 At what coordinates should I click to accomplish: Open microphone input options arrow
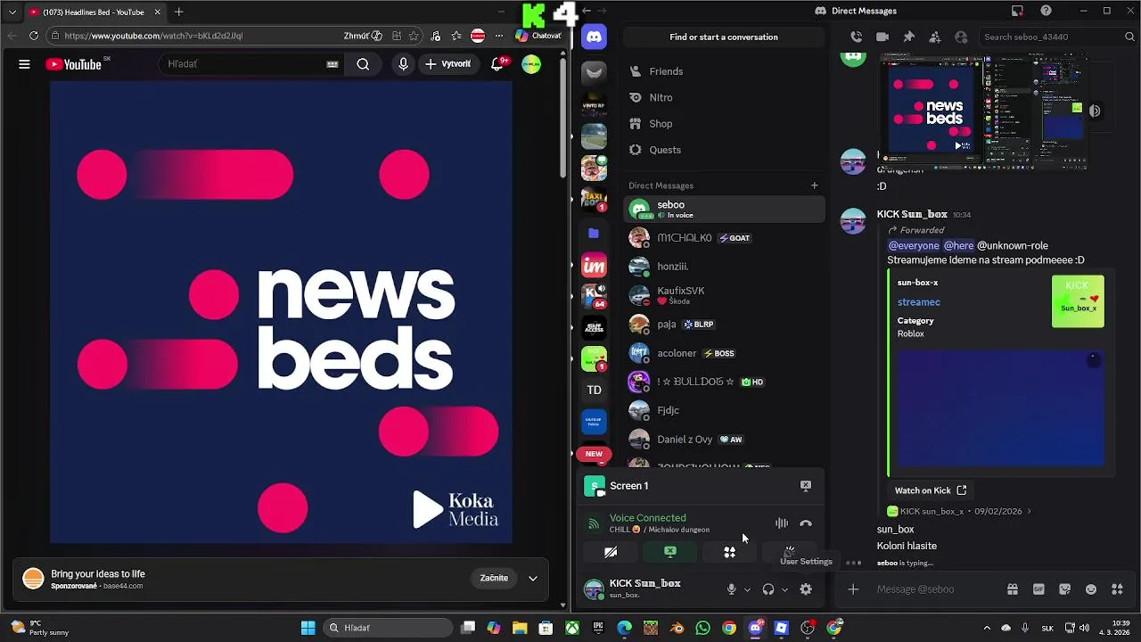[x=747, y=589]
